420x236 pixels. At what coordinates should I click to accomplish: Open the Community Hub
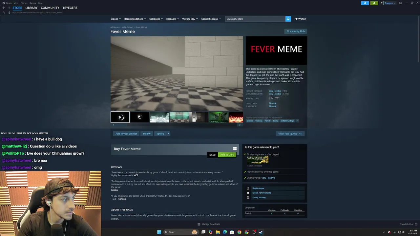(x=296, y=31)
